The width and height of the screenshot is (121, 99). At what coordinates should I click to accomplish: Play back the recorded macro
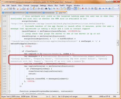[x=89, y=9]
